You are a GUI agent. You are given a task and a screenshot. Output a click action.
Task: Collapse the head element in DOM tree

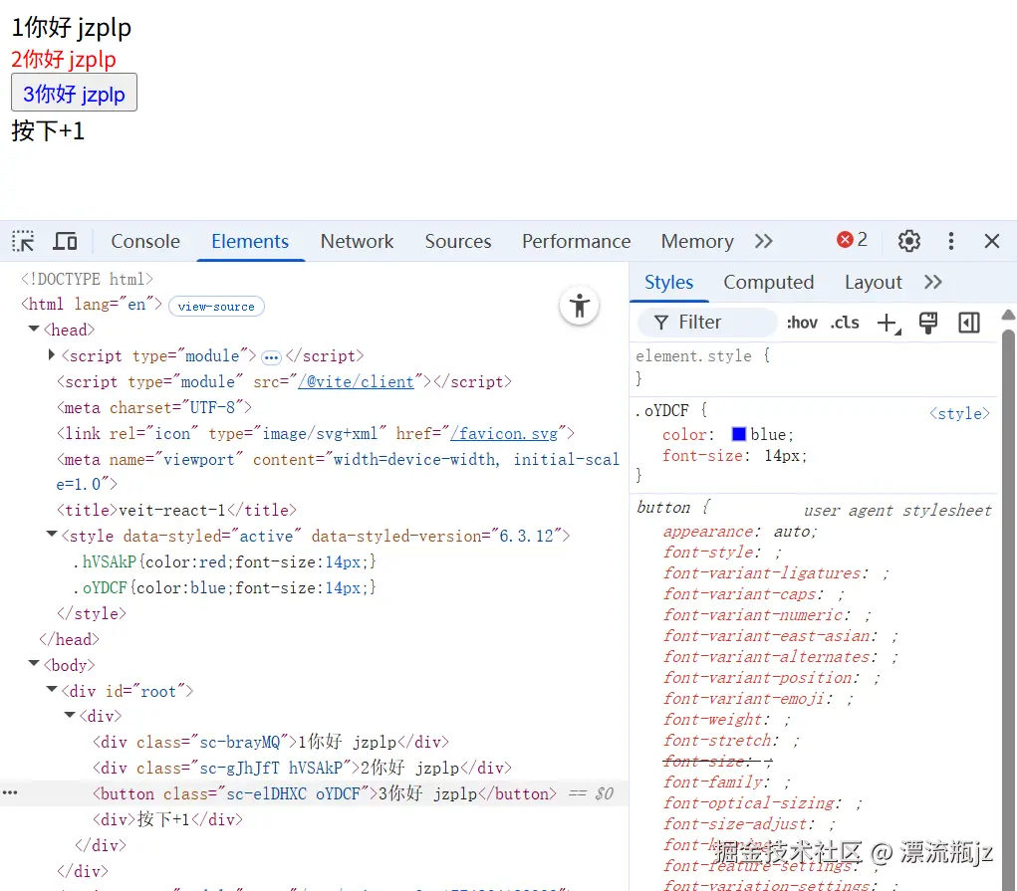[x=33, y=330]
